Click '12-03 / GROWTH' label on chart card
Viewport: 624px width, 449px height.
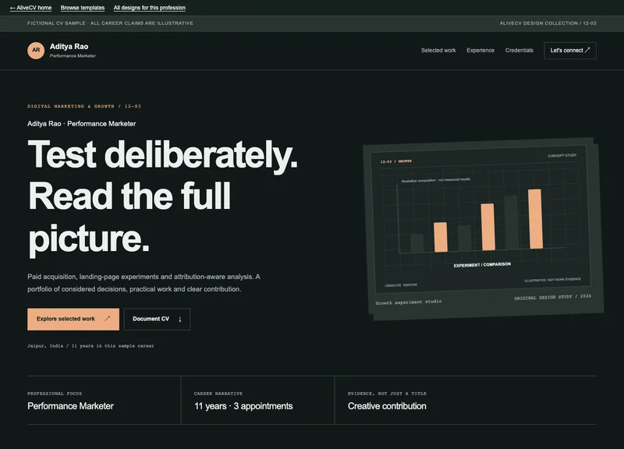396,161
